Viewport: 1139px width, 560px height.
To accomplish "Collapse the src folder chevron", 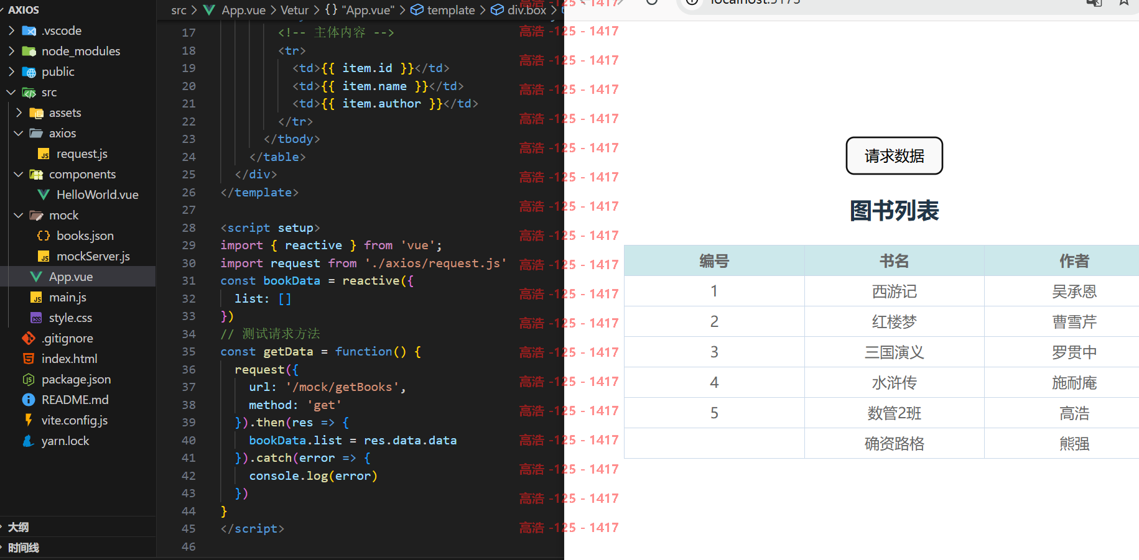I will 11,92.
